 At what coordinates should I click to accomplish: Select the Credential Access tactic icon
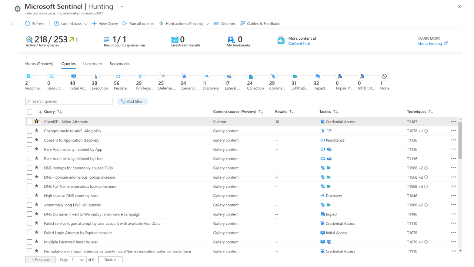click(184, 76)
